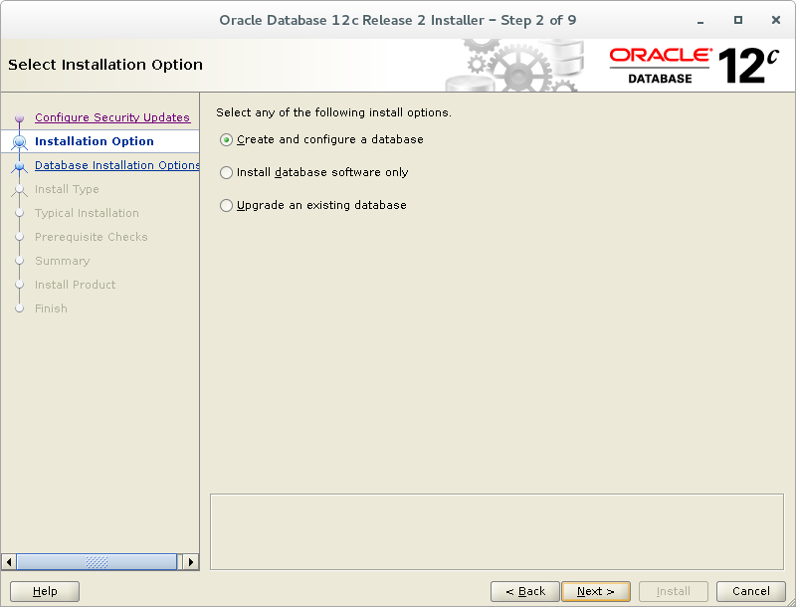This screenshot has height=607, width=796.
Task: Click the Install Type step label
Action: tap(67, 189)
